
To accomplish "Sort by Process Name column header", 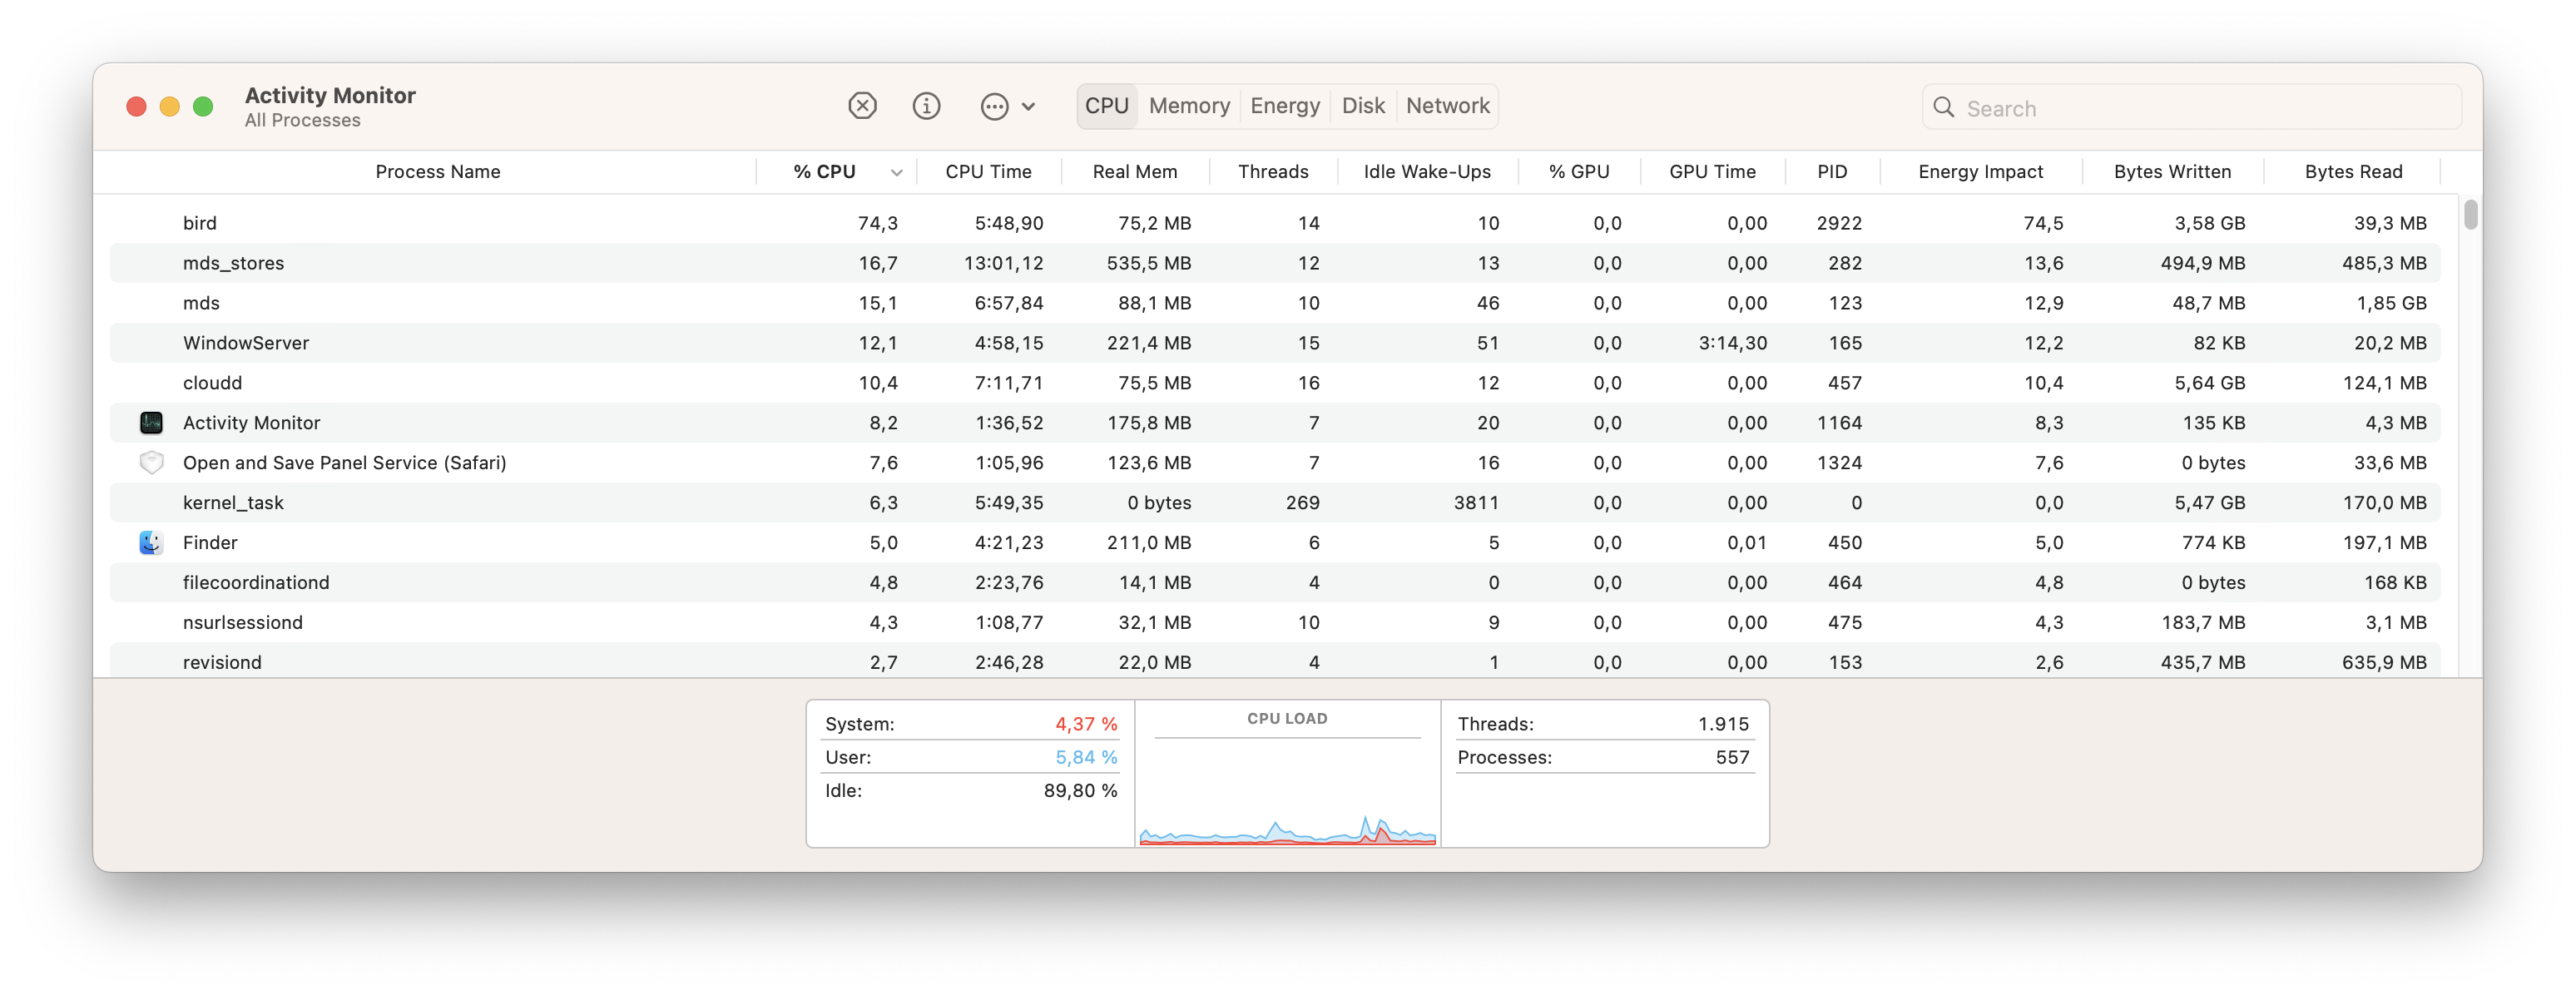I will (x=437, y=172).
